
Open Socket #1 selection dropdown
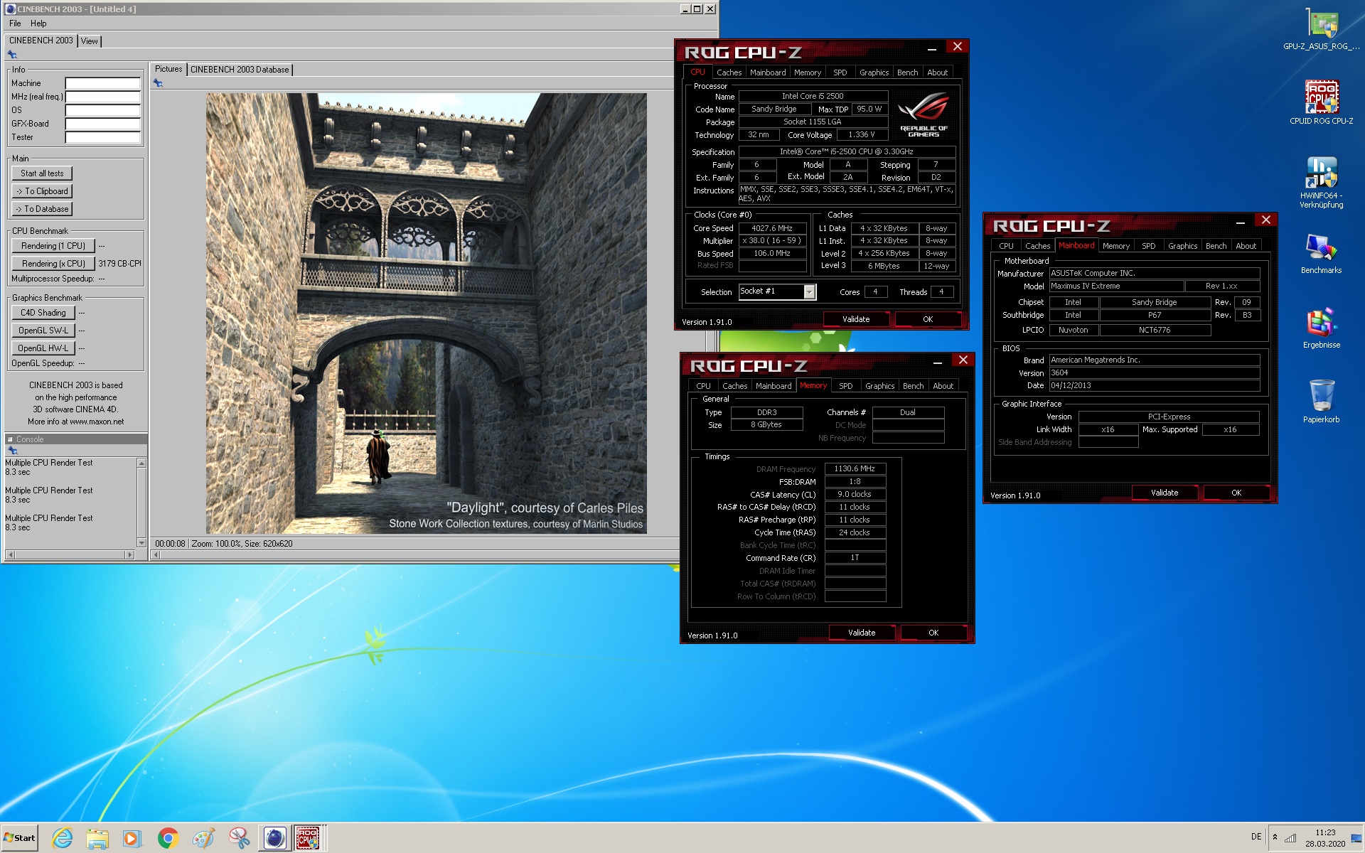(809, 291)
